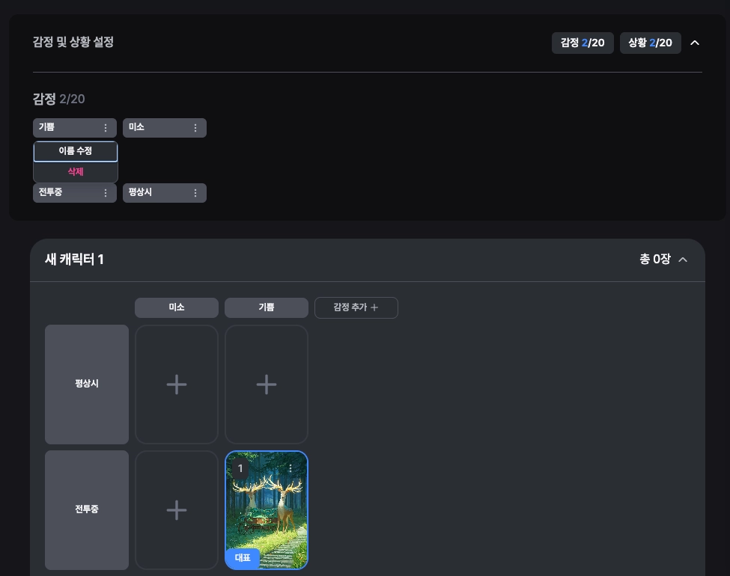Click the 감정 2/20 counter badge
The image size is (730, 576).
[x=583, y=43]
